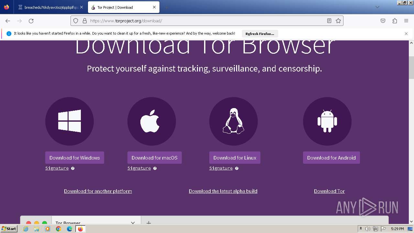This screenshot has height=233, width=414.
Task: Click the Download for macOS button
Action: (x=155, y=158)
